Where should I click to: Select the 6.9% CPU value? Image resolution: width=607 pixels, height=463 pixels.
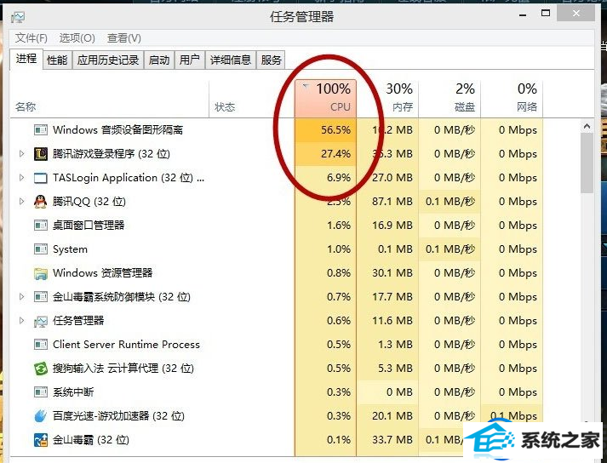(x=339, y=178)
